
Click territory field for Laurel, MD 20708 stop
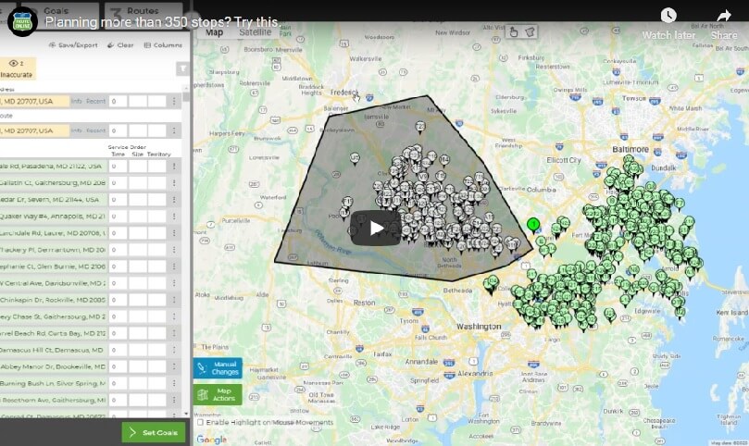click(156, 233)
